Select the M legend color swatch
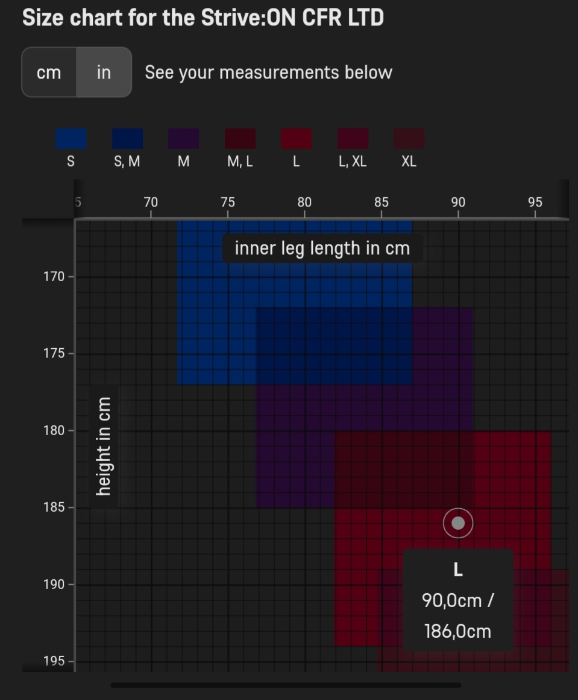578x700 pixels. coord(184,138)
